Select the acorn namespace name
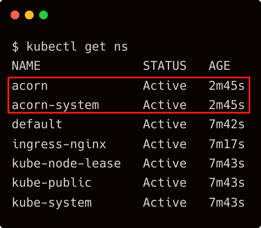This screenshot has height=228, width=261. pos(30,86)
